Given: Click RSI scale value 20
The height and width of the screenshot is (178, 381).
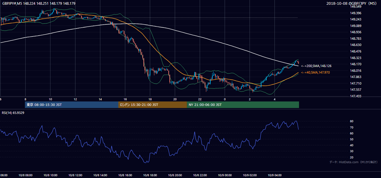Looking at the screenshot, I should tap(352, 157).
